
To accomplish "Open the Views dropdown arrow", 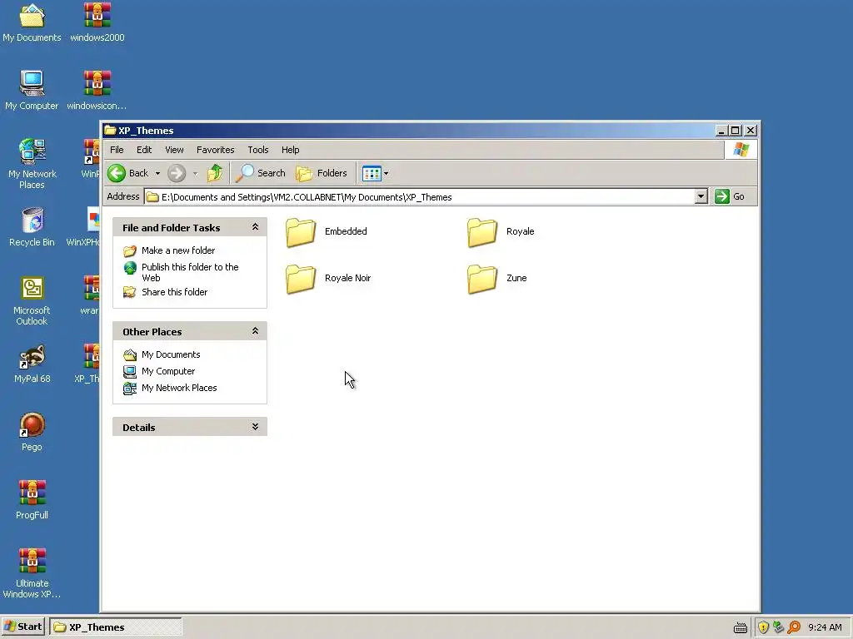I will 387,174.
